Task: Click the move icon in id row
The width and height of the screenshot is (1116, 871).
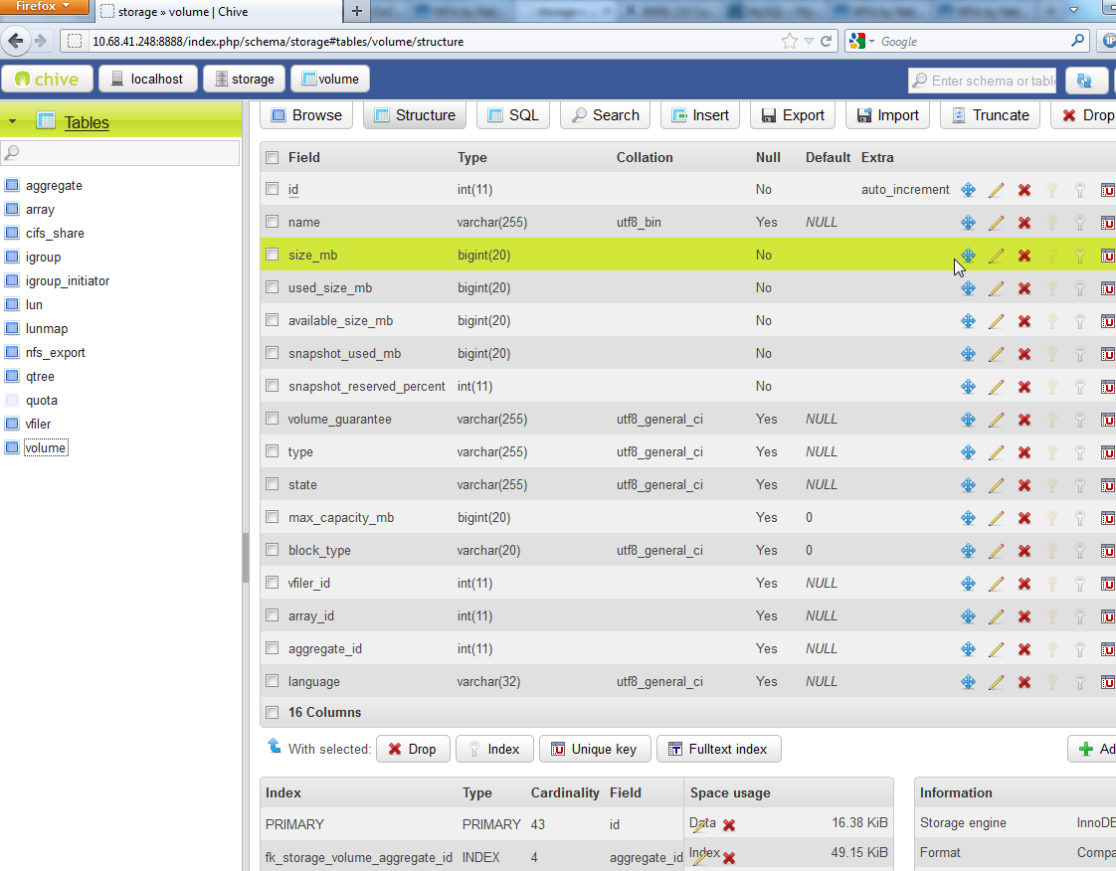Action: tap(968, 189)
